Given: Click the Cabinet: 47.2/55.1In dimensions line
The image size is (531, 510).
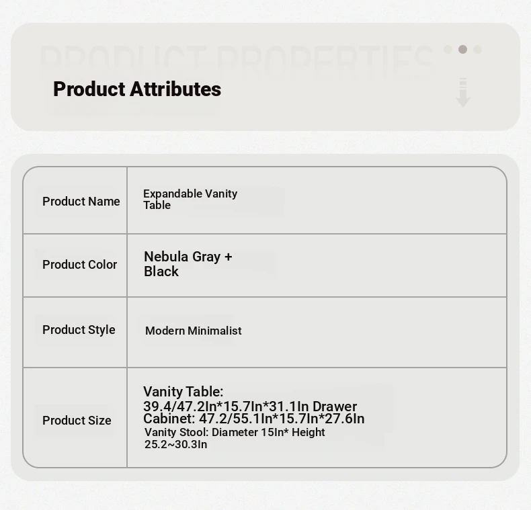Looking at the screenshot, I should (x=254, y=419).
